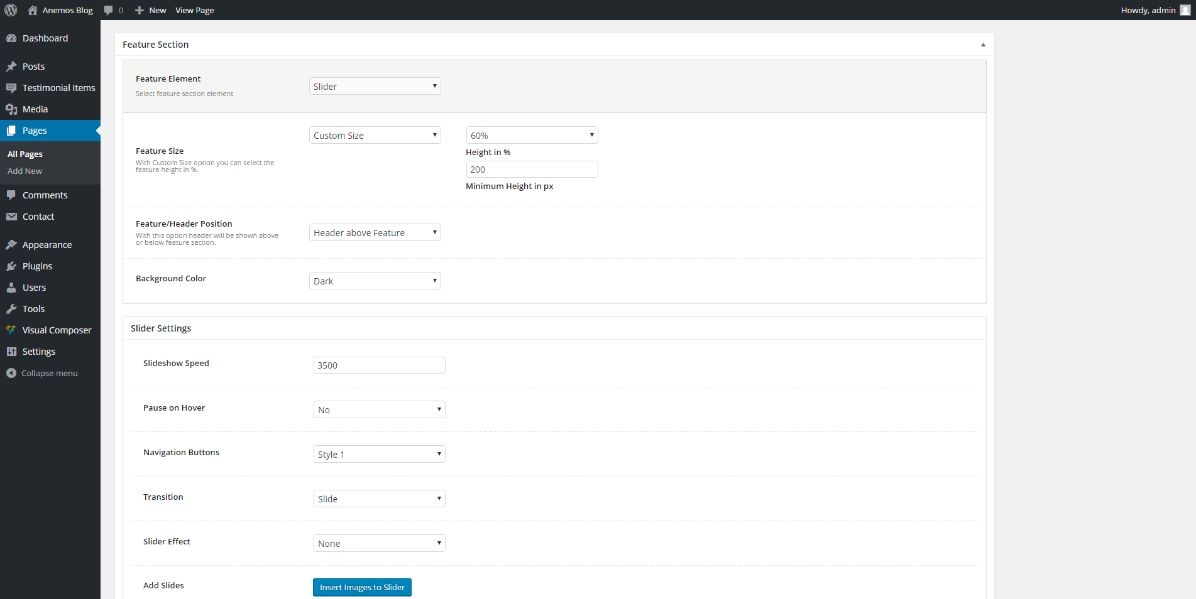Open the Background Color Dark dropdown
This screenshot has width=1196, height=599.
tap(375, 281)
